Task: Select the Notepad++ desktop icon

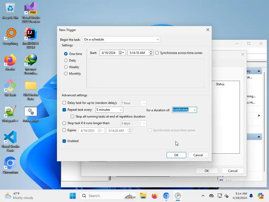Action: pos(10,114)
